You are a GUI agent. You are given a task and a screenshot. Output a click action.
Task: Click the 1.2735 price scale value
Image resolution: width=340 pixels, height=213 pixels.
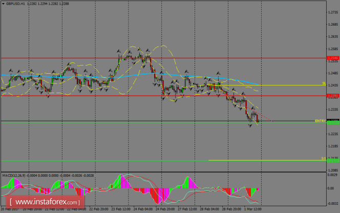pyautogui.click(x=333, y=12)
